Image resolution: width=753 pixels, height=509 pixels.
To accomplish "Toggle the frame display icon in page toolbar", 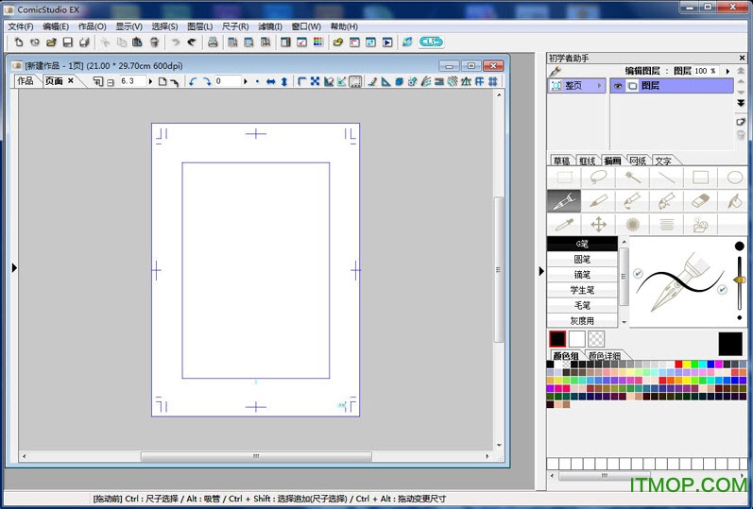I will click(x=355, y=81).
